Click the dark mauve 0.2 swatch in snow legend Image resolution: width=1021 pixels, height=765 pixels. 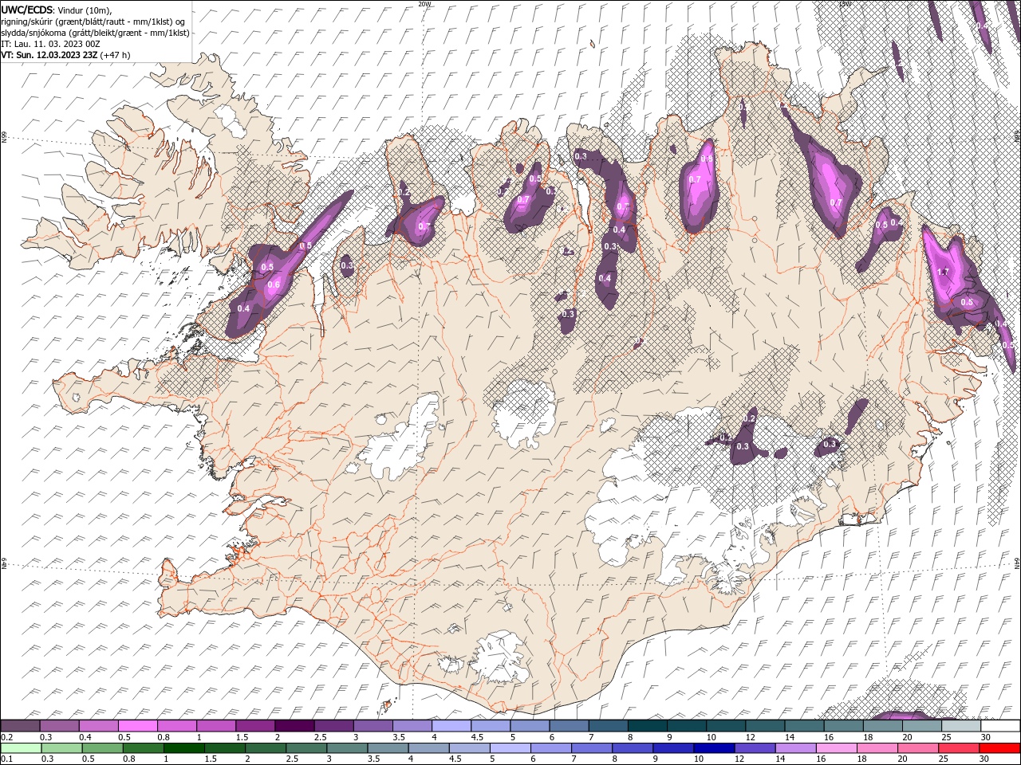[20, 725]
